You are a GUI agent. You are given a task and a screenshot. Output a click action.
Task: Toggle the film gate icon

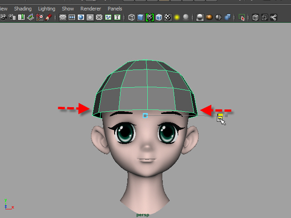72,18
